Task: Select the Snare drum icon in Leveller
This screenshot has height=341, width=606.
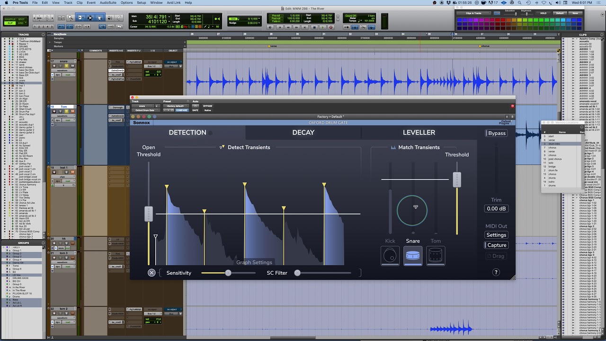Action: (413, 256)
